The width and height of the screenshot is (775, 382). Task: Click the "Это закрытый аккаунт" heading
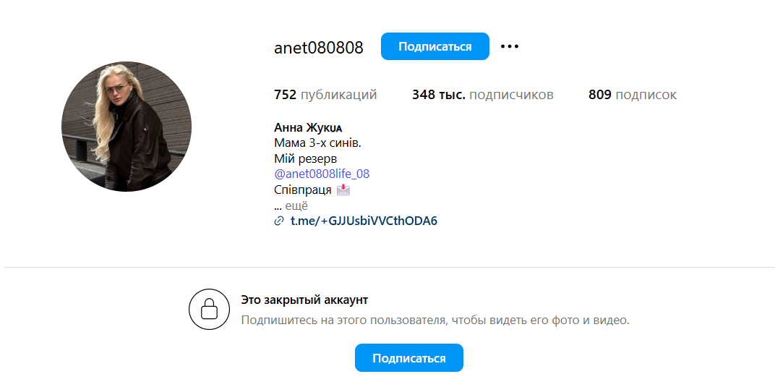click(x=304, y=300)
